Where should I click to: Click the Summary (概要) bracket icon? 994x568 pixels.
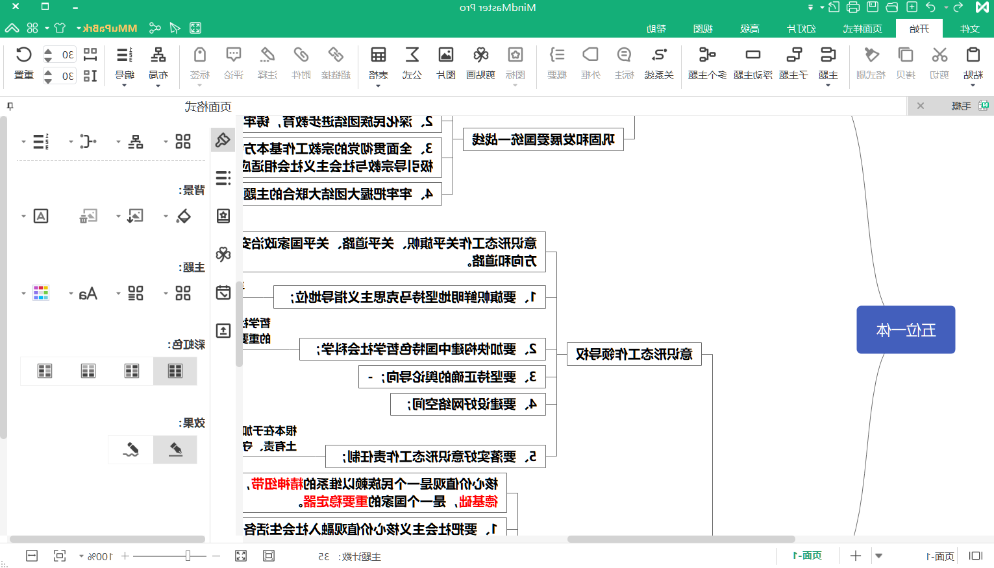coord(557,55)
